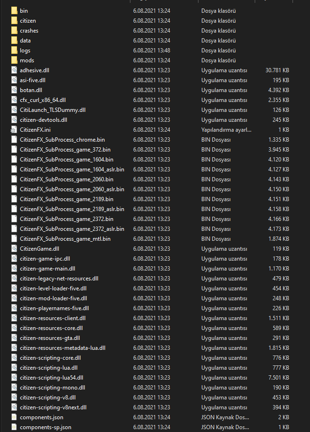Click the logs folder icon
The height and width of the screenshot is (432, 310).
point(14,51)
